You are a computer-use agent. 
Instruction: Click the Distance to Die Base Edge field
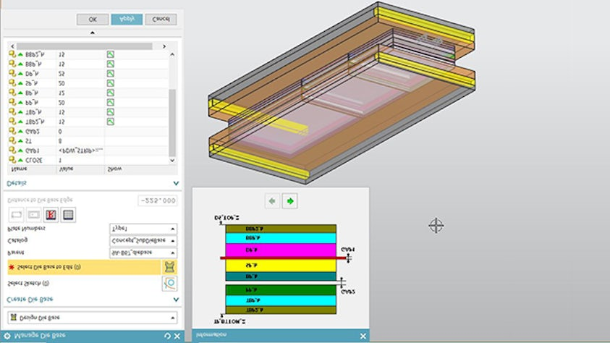tap(157, 200)
